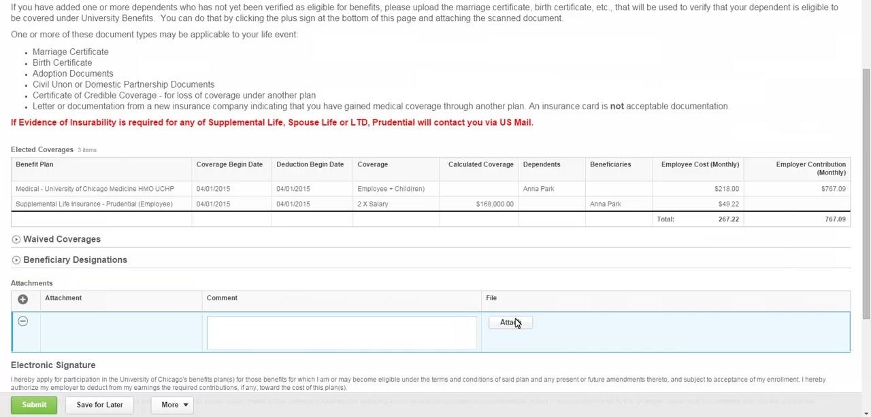
Task: Open the More dropdown menu
Action: tap(172, 405)
